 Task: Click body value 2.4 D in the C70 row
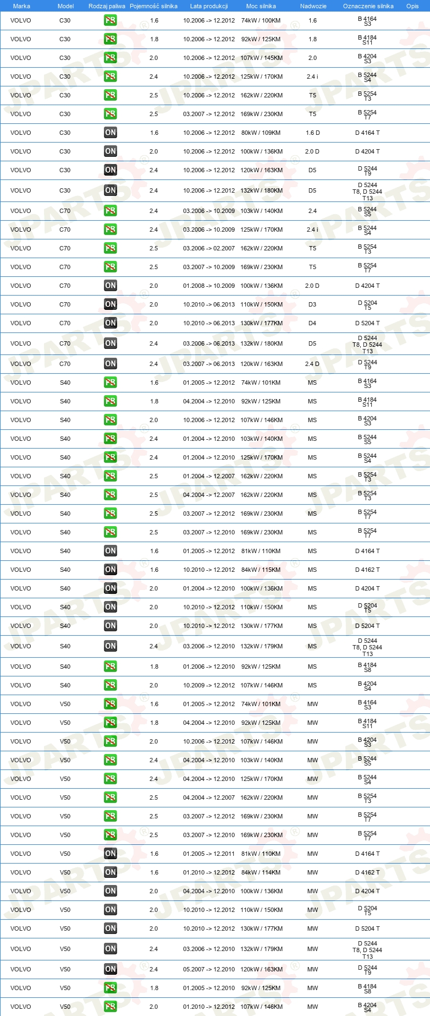click(x=312, y=364)
